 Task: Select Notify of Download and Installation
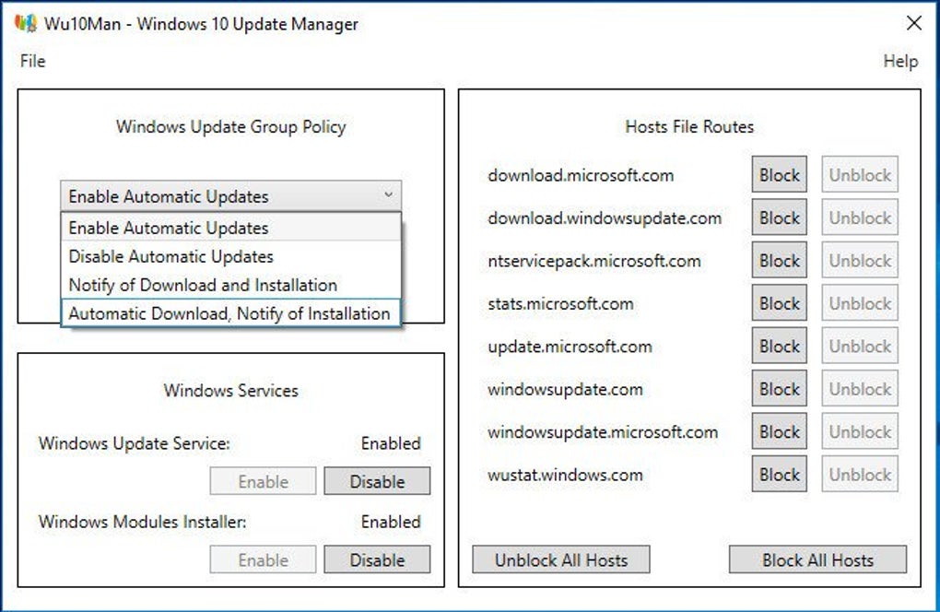[230, 285]
